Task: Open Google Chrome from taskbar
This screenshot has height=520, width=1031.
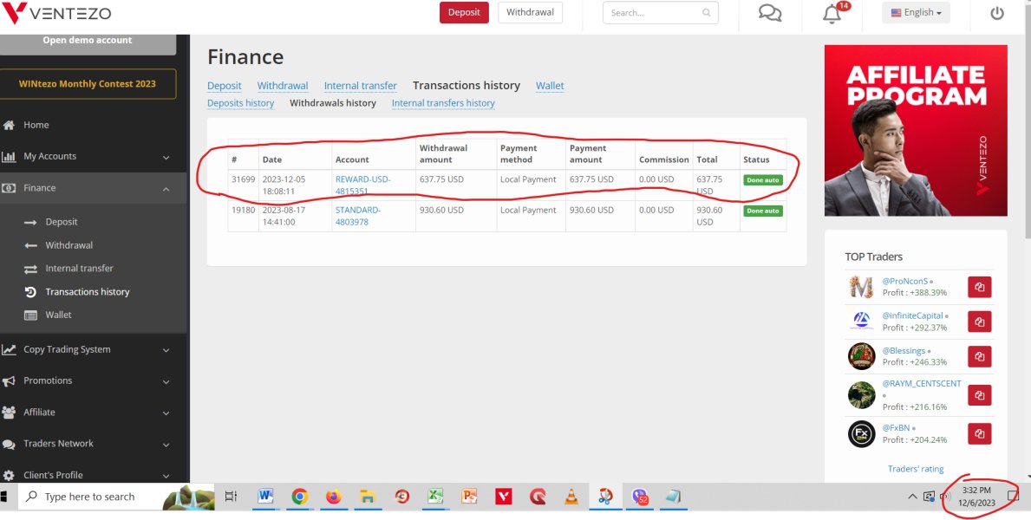Action: click(299, 497)
